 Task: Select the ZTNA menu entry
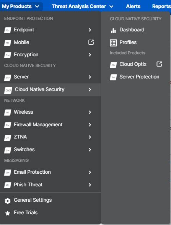click(50, 137)
